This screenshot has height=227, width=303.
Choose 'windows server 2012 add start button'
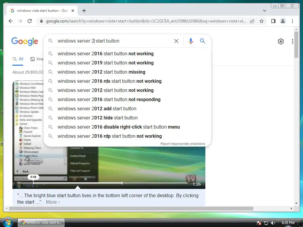[x=127, y=109]
